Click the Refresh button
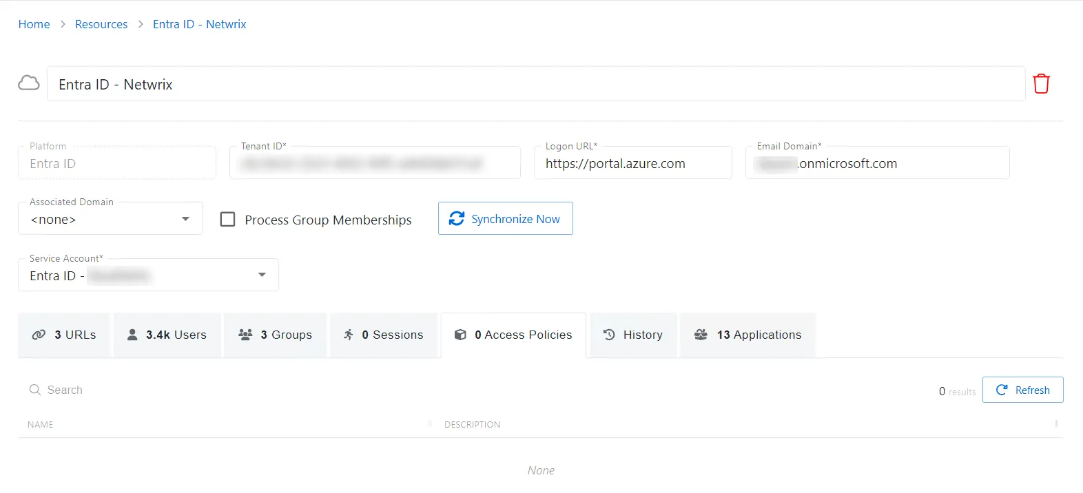This screenshot has width=1083, height=493. pyautogui.click(x=1023, y=390)
